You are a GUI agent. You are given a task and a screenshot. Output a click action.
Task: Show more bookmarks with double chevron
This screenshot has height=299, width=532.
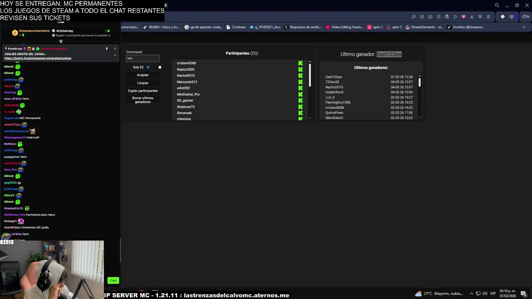[x=524, y=27]
